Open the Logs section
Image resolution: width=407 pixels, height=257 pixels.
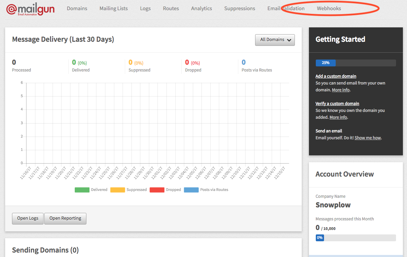click(145, 9)
